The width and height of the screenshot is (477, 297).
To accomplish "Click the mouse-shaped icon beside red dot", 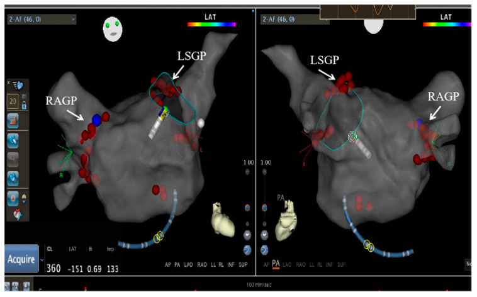I will (x=24, y=199).
